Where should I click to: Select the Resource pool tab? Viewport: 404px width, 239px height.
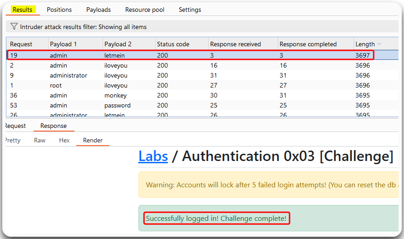tap(145, 10)
